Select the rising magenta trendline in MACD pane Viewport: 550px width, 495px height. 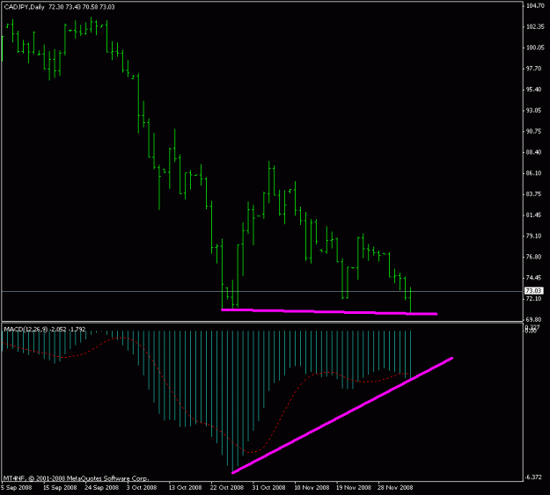point(342,415)
